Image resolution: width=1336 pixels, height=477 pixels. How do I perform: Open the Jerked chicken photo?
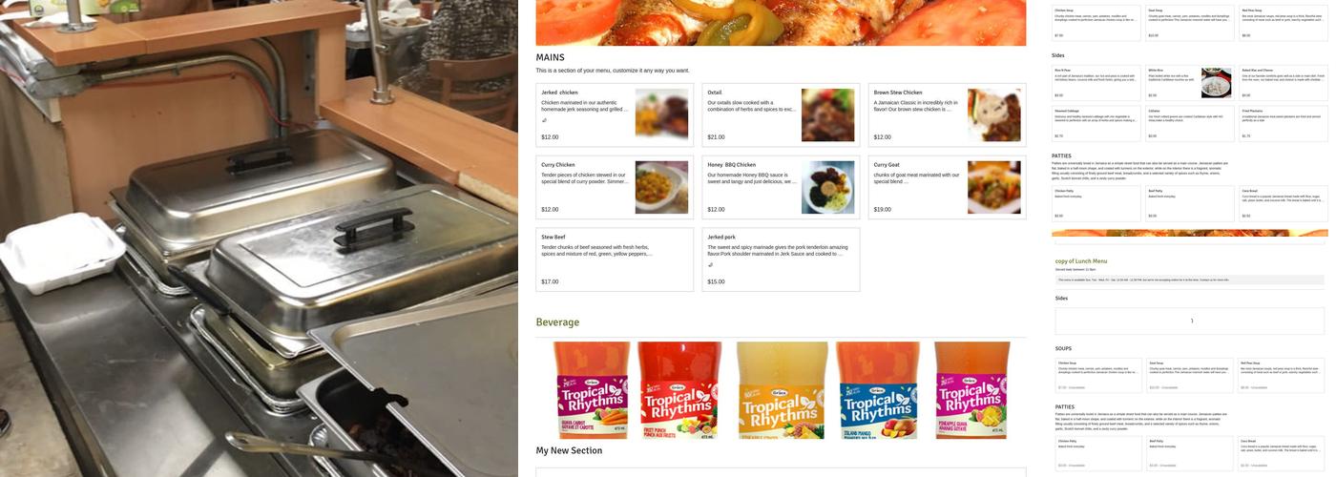tap(661, 114)
